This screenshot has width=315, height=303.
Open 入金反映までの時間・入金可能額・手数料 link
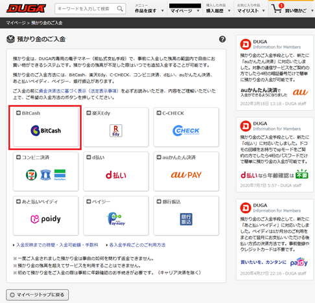(x=57, y=245)
